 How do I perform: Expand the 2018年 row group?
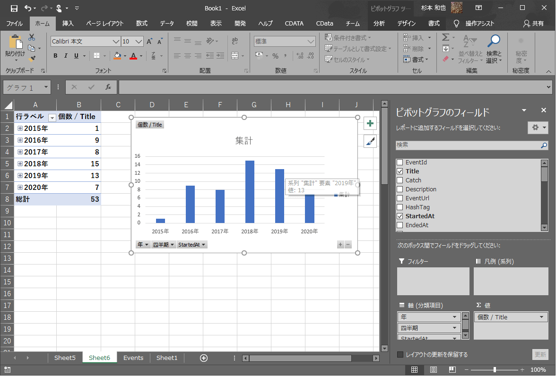20,164
